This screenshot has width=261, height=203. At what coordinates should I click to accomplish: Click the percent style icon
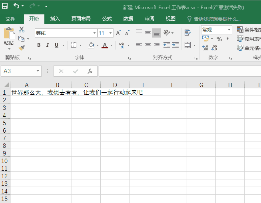(219, 39)
